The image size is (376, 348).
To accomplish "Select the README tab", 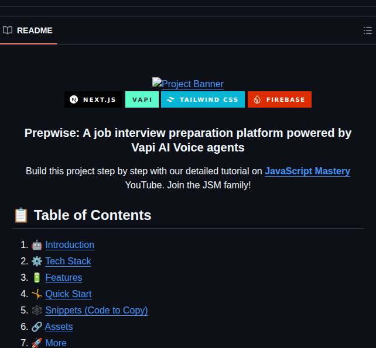I will click(x=28, y=30).
